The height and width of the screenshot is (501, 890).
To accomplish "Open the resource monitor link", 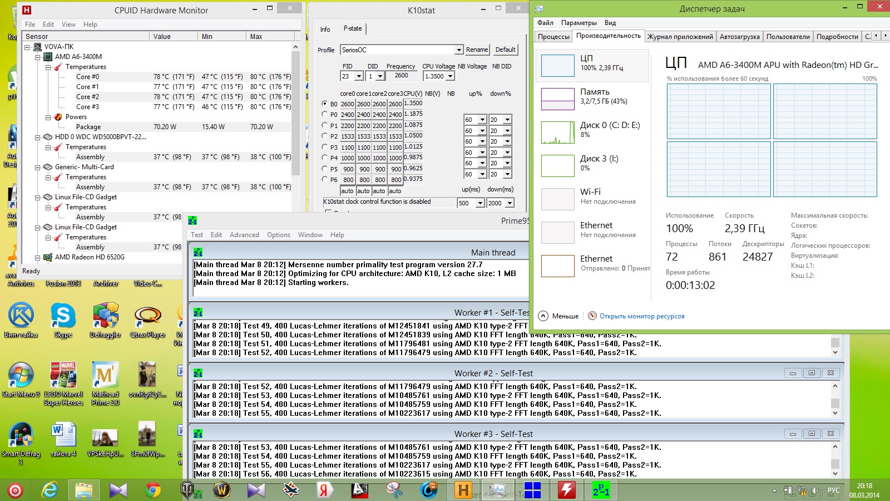I will pyautogui.click(x=641, y=316).
